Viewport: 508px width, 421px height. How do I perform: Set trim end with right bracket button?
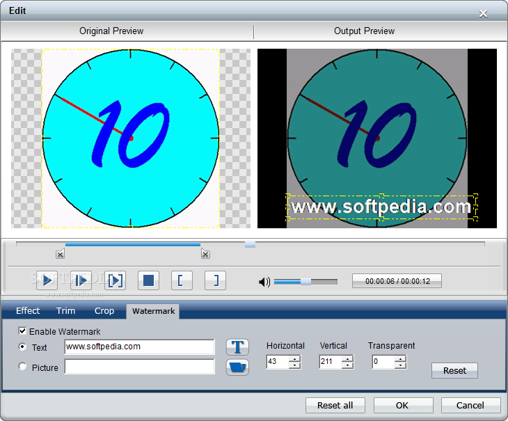coord(216,280)
